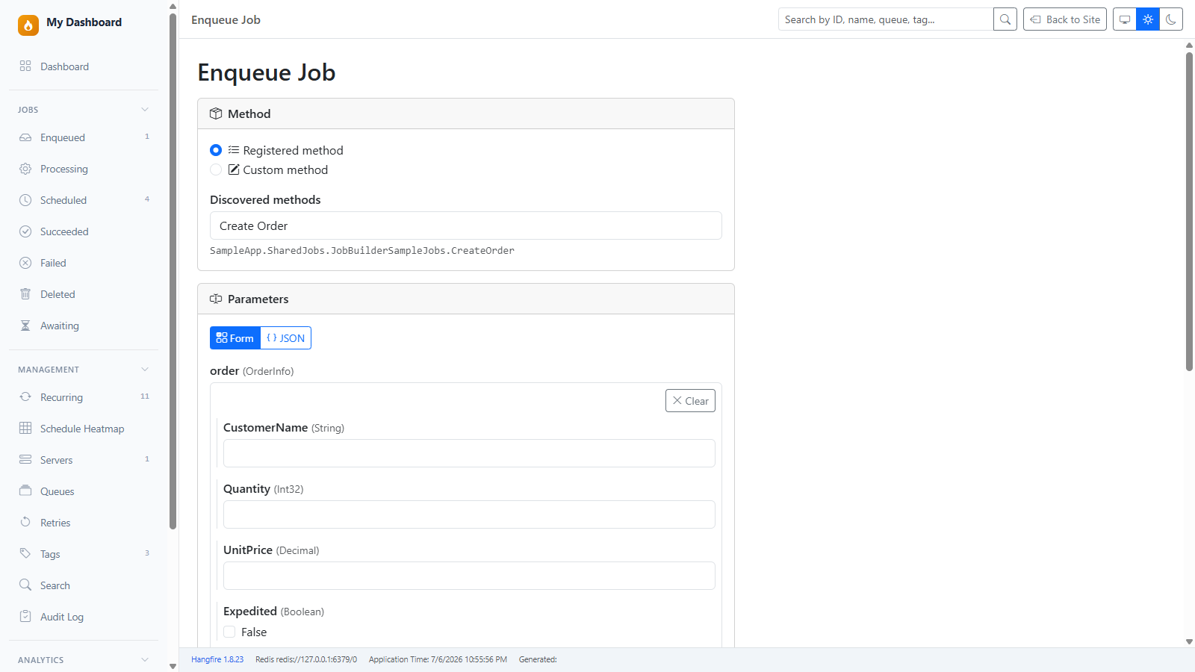This screenshot has width=1195, height=672.
Task: Switch to the JSON parameters tab
Action: pyautogui.click(x=286, y=338)
